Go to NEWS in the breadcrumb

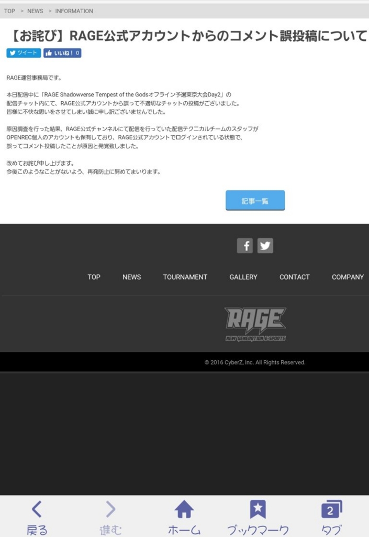(x=35, y=11)
